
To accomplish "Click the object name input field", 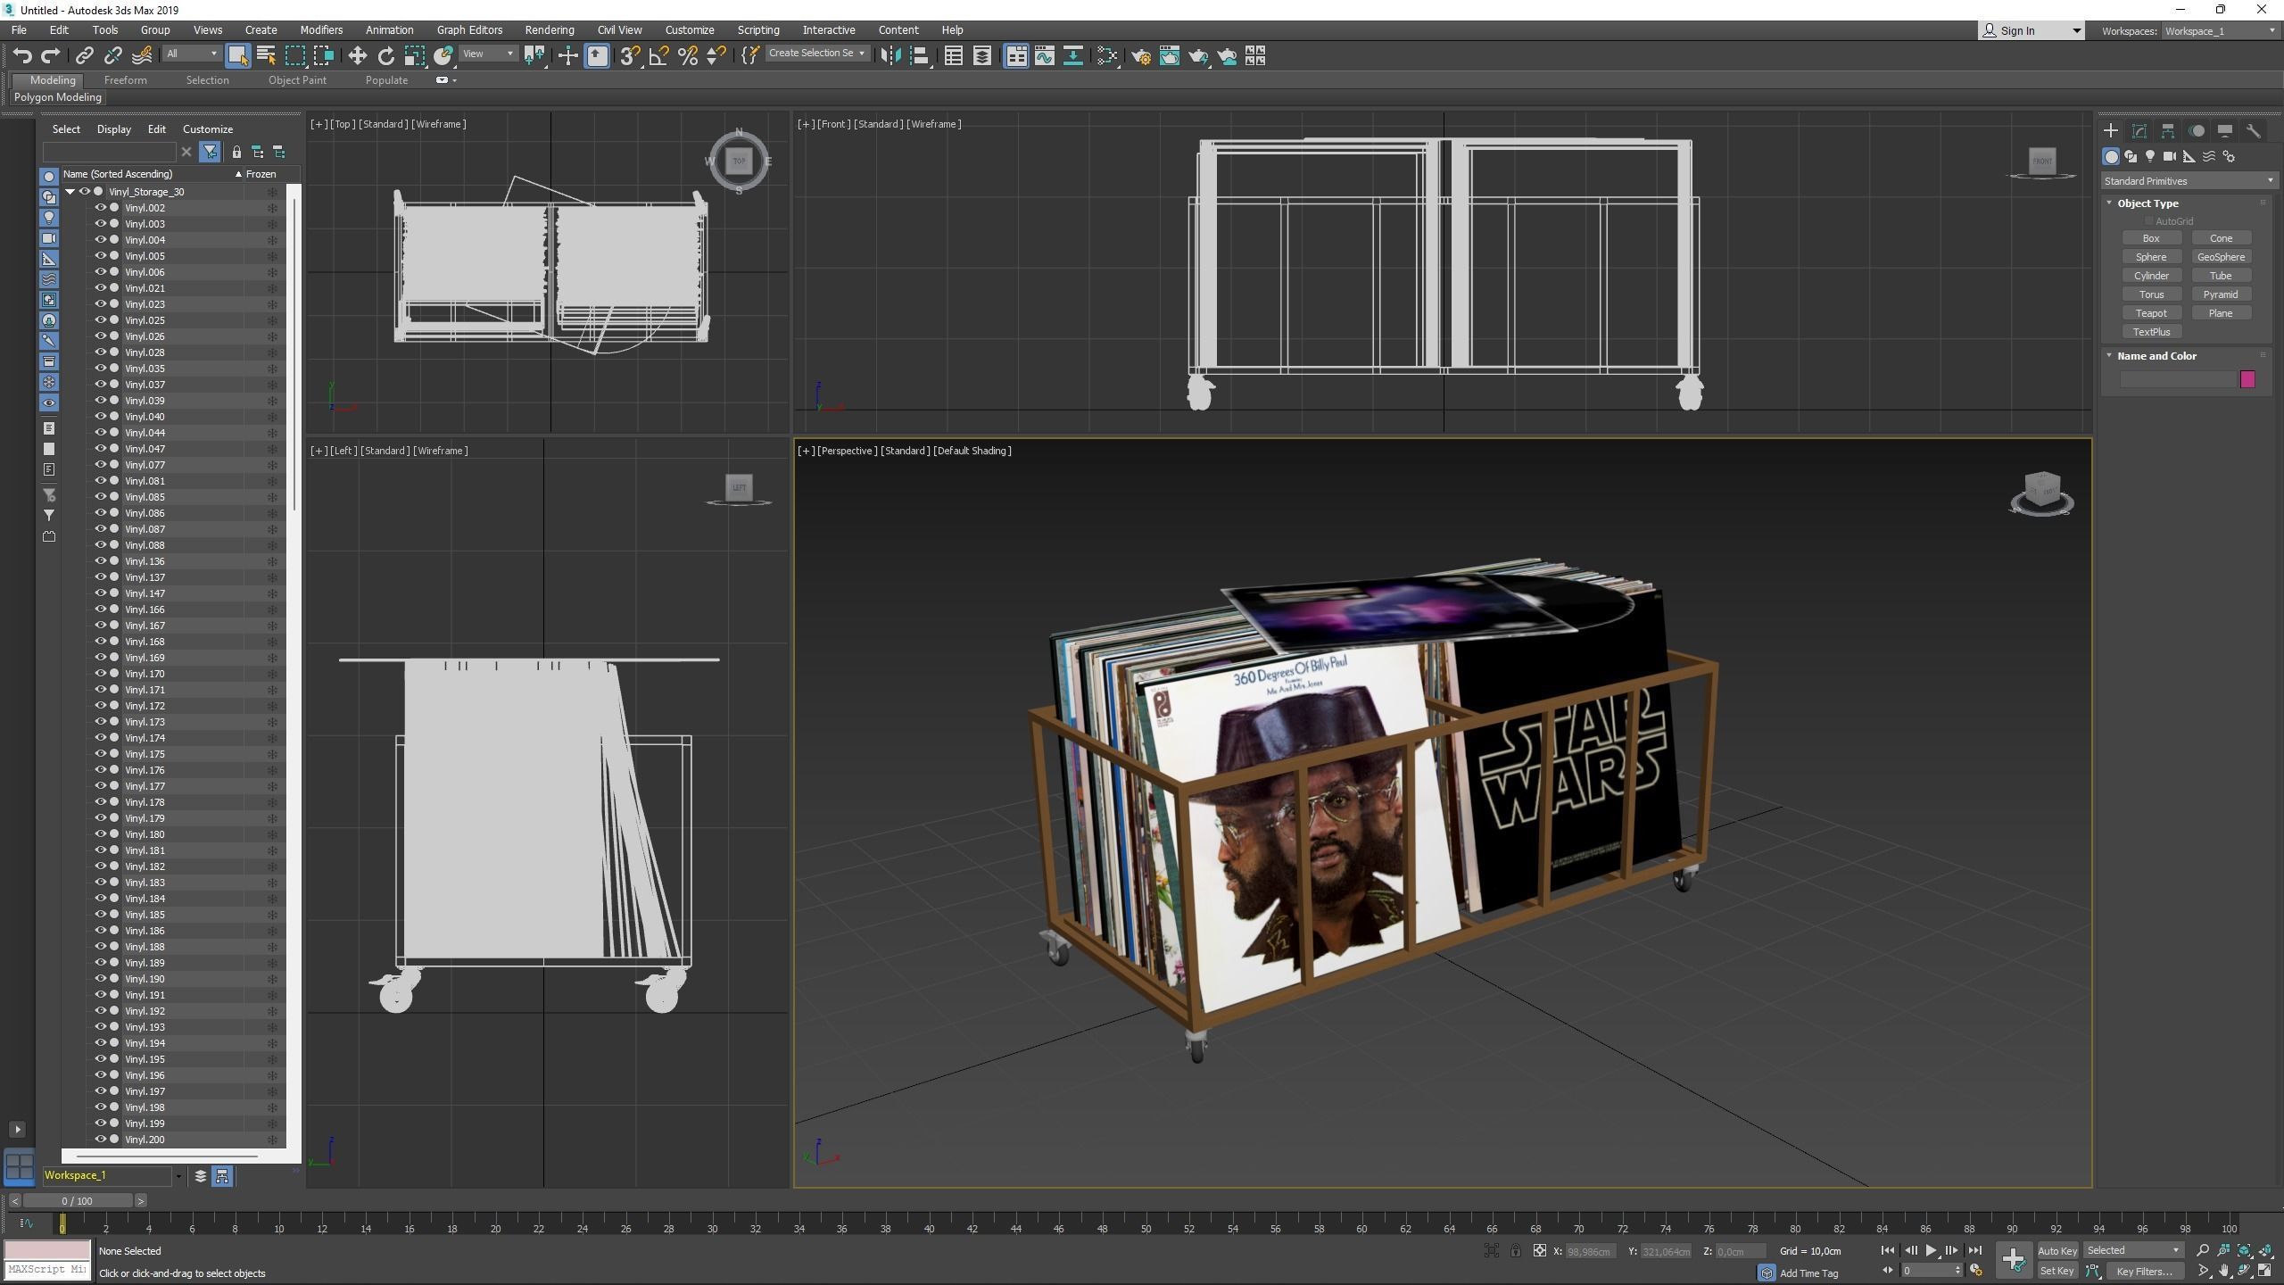I will click(2179, 380).
